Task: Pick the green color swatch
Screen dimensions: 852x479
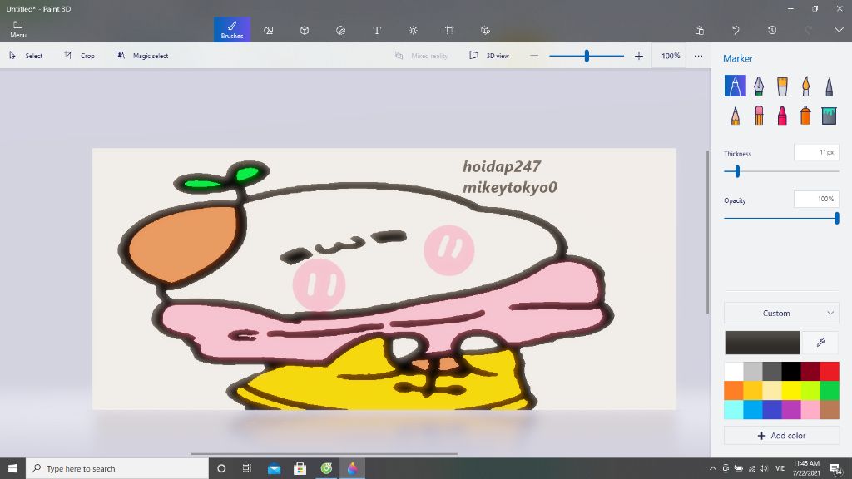Action: (830, 391)
